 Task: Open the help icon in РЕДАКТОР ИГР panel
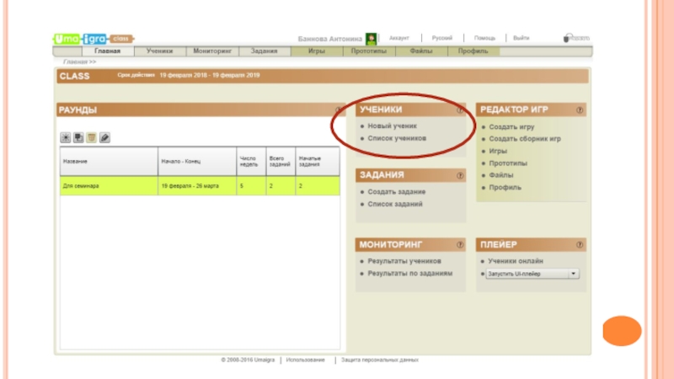[x=580, y=110]
